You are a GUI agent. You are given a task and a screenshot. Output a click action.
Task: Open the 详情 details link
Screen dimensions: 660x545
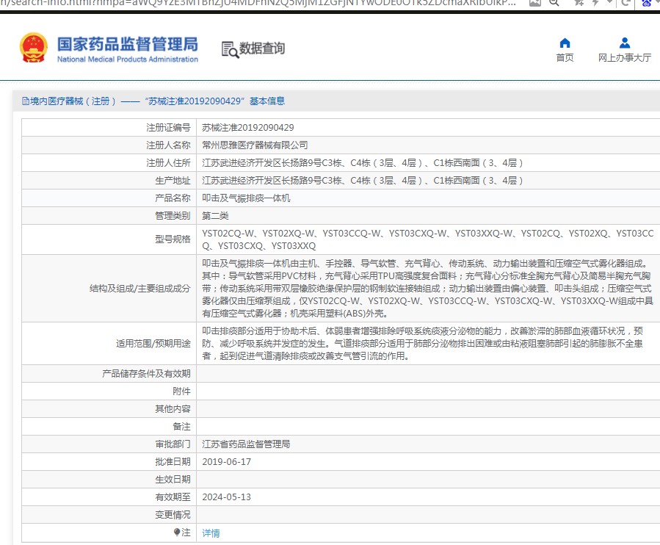(x=211, y=533)
